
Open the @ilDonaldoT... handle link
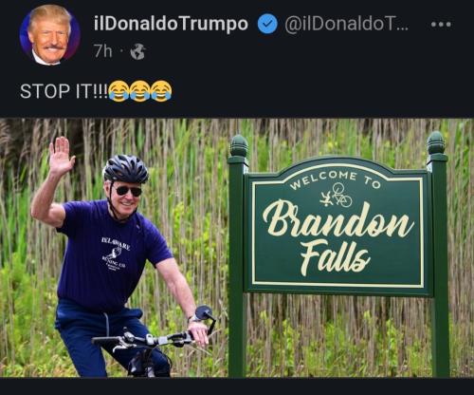(x=347, y=24)
